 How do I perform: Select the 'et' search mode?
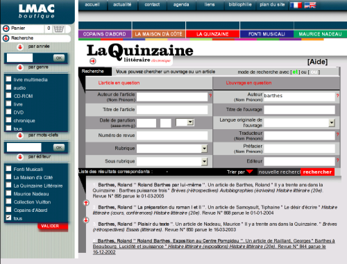[x=295, y=72]
